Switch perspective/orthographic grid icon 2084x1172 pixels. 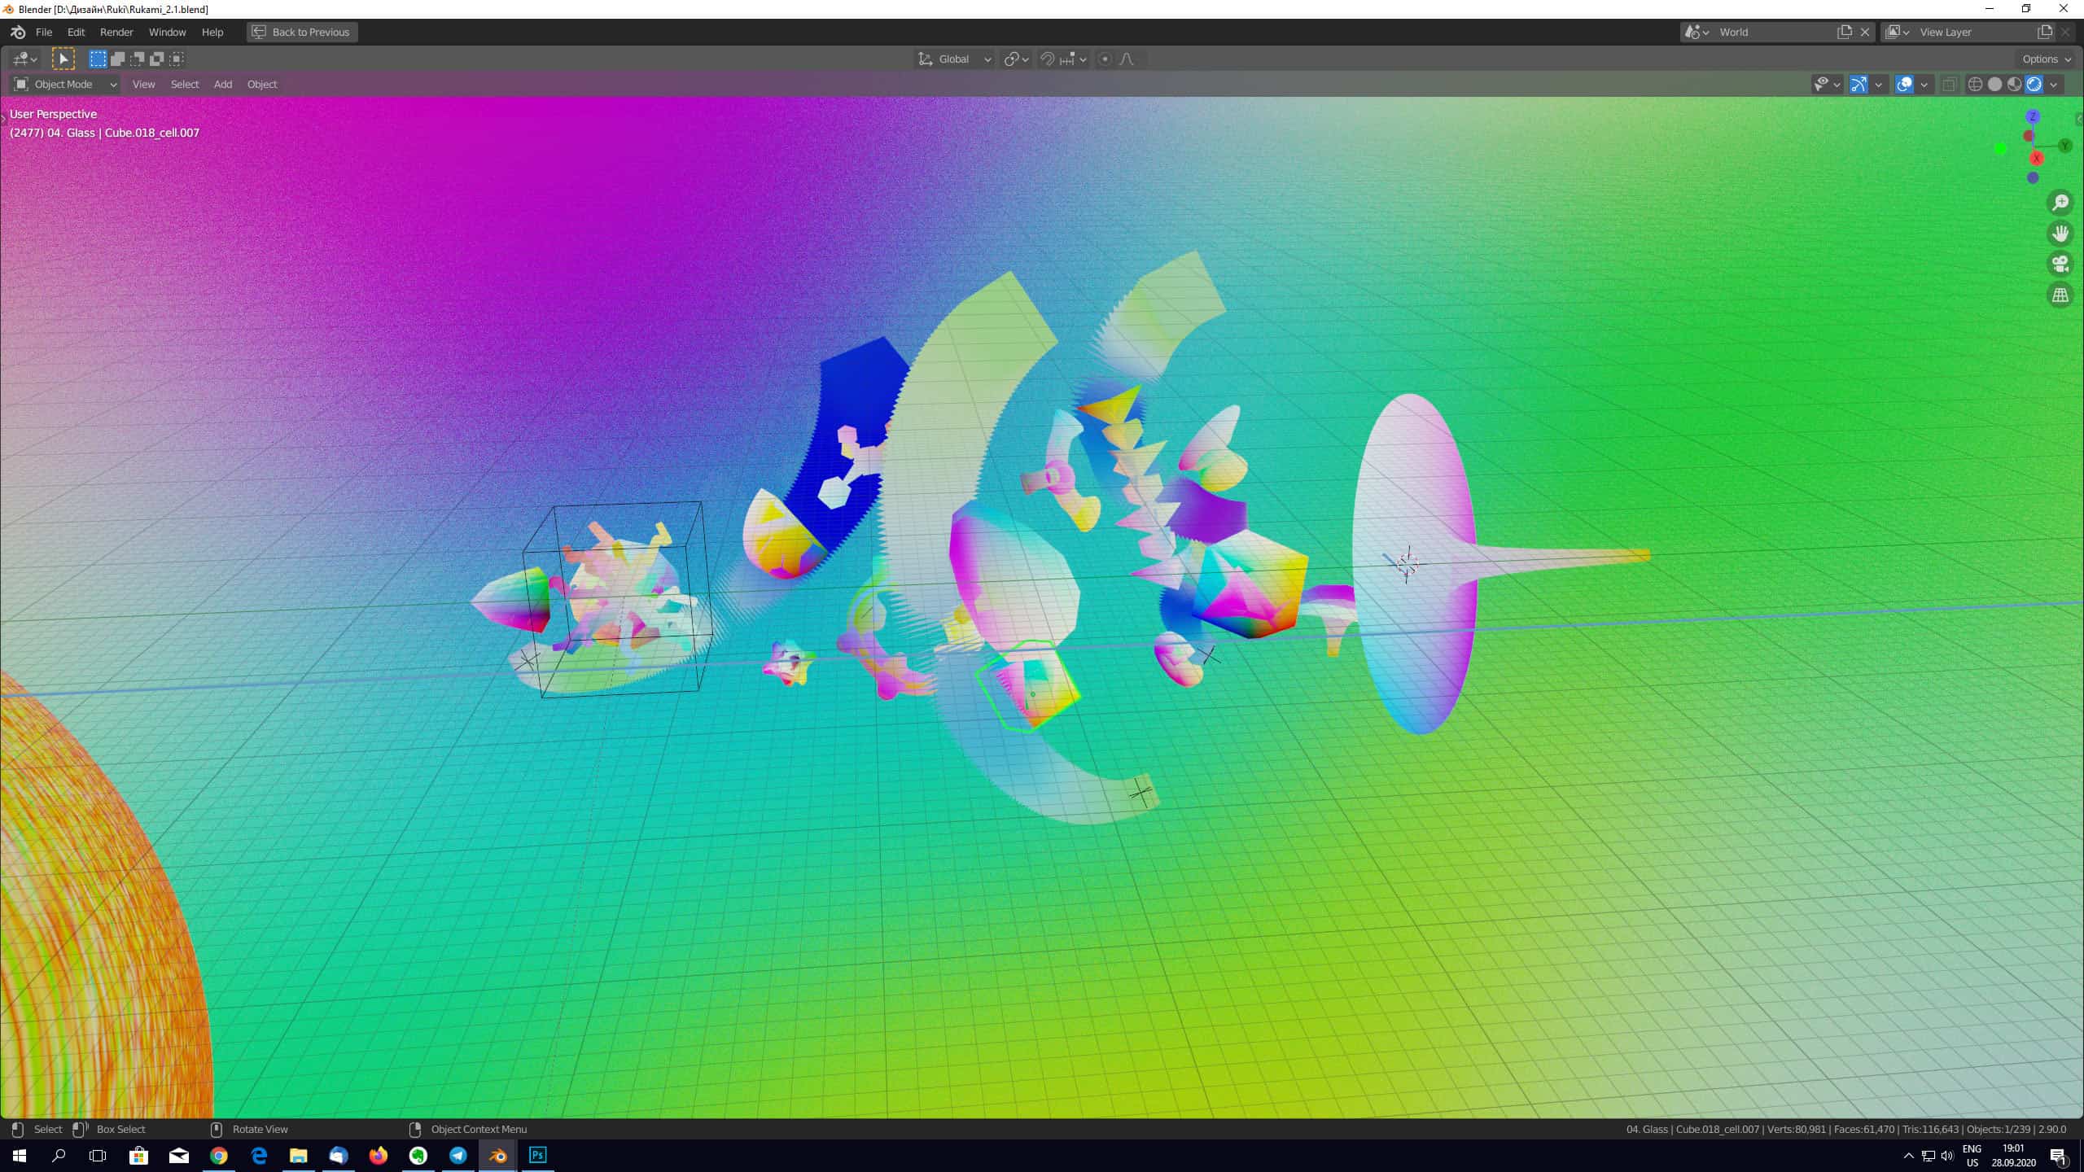(2060, 295)
